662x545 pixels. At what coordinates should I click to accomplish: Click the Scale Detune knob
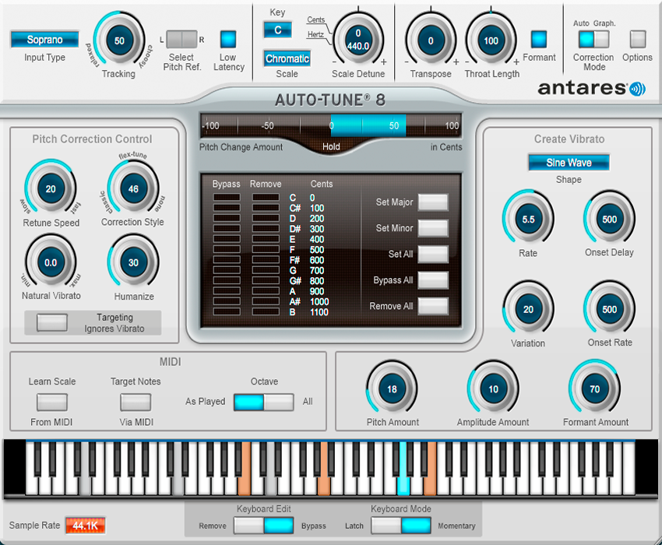(358, 40)
